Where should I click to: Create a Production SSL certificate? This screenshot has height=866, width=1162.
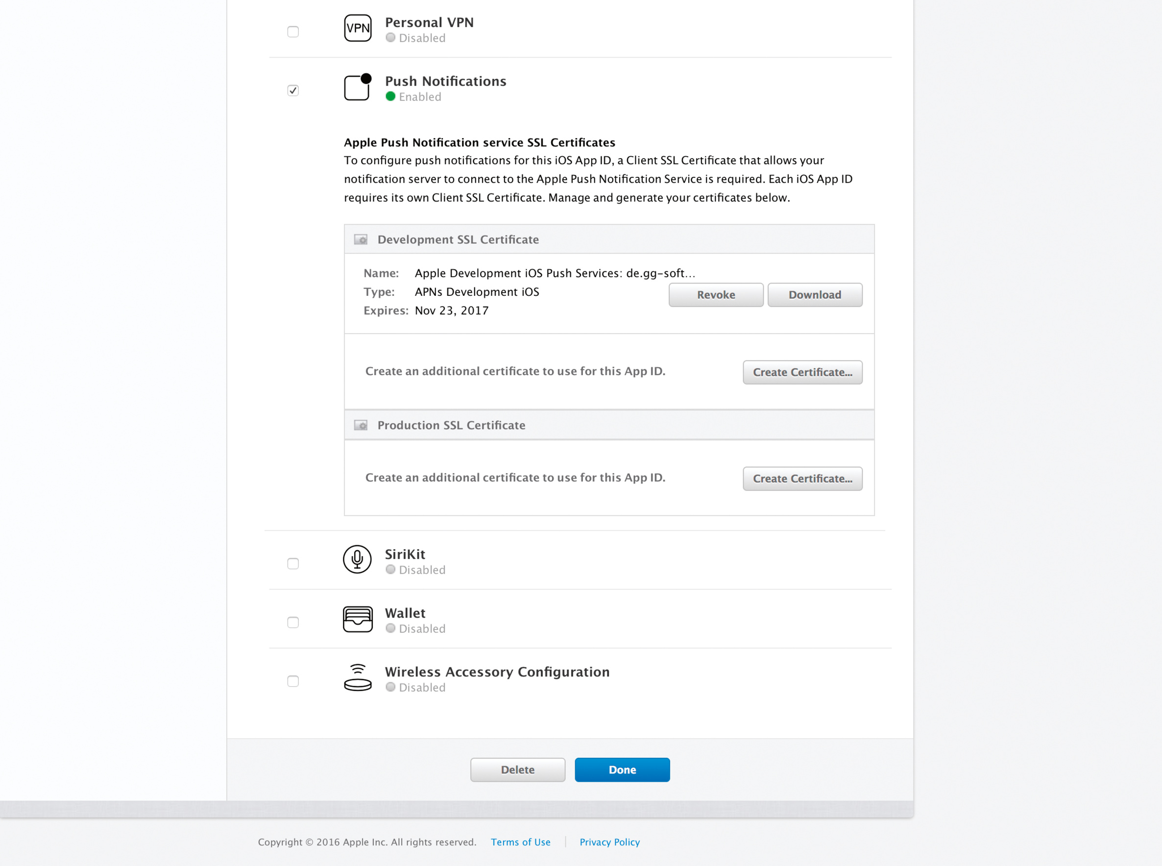[x=802, y=479]
